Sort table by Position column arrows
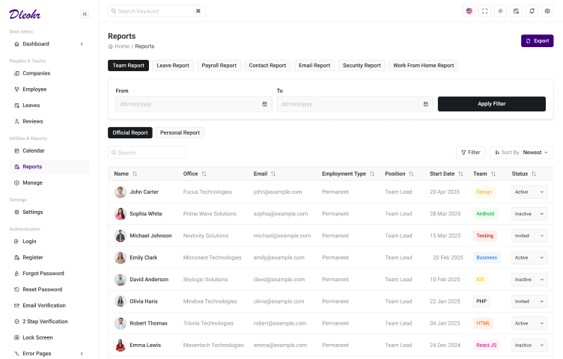This screenshot has width=563, height=359. (x=411, y=174)
